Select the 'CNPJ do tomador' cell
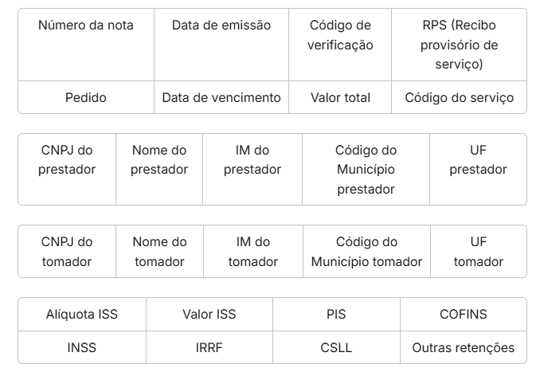 point(67,252)
